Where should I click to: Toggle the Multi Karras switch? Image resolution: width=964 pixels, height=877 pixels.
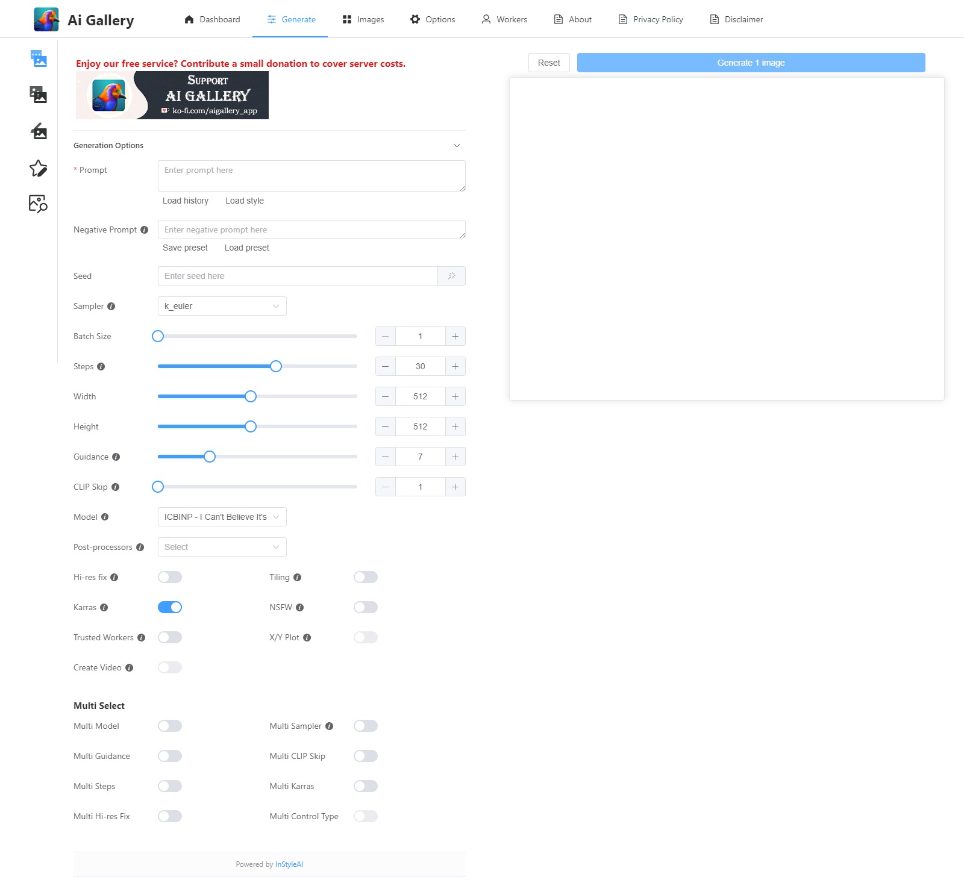(x=366, y=786)
